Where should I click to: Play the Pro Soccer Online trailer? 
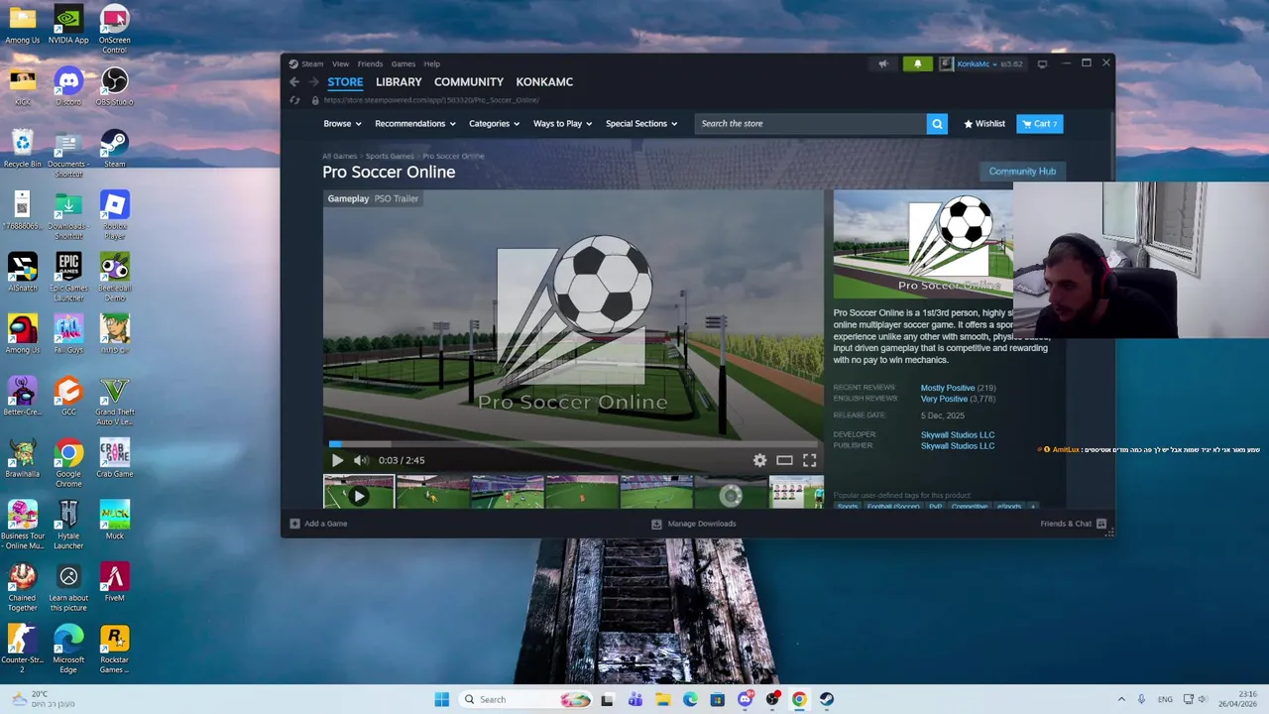tap(337, 460)
